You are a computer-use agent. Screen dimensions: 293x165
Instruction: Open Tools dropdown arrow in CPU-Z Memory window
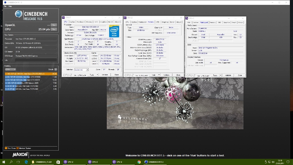coord(159,75)
